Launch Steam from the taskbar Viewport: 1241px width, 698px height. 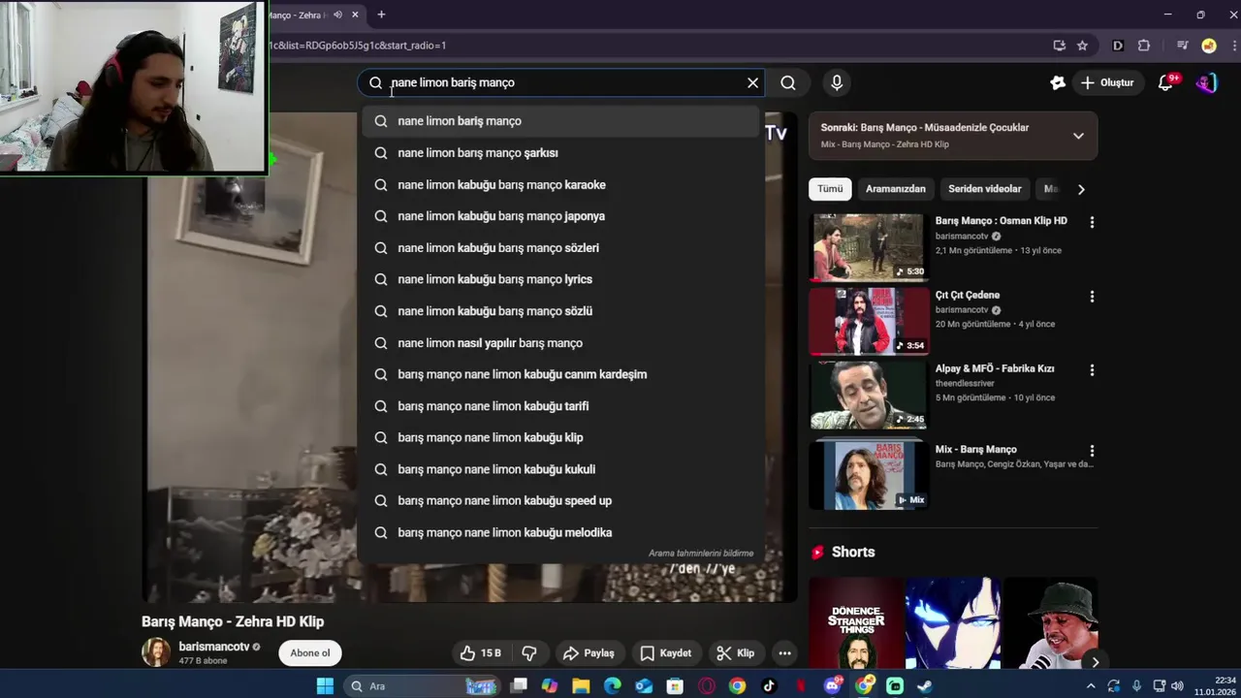pyautogui.click(x=925, y=686)
